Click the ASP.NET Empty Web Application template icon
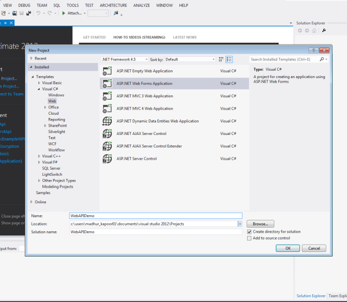 click(107, 71)
